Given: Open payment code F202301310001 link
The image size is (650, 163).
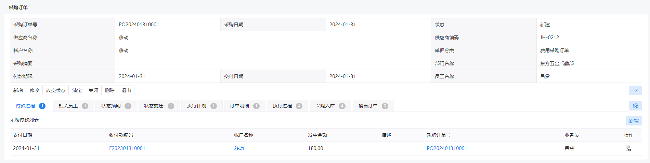Looking at the screenshot, I should click(x=127, y=148).
